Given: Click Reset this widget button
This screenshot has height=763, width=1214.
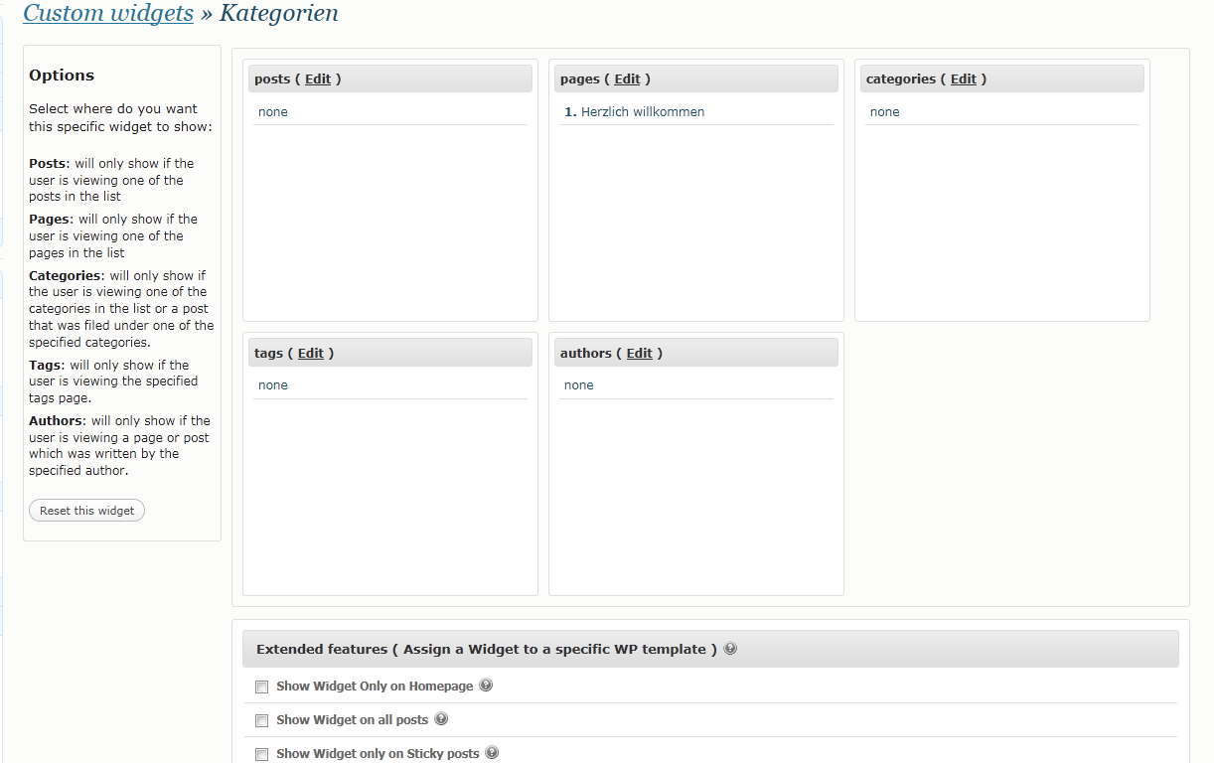Looking at the screenshot, I should click(87, 511).
